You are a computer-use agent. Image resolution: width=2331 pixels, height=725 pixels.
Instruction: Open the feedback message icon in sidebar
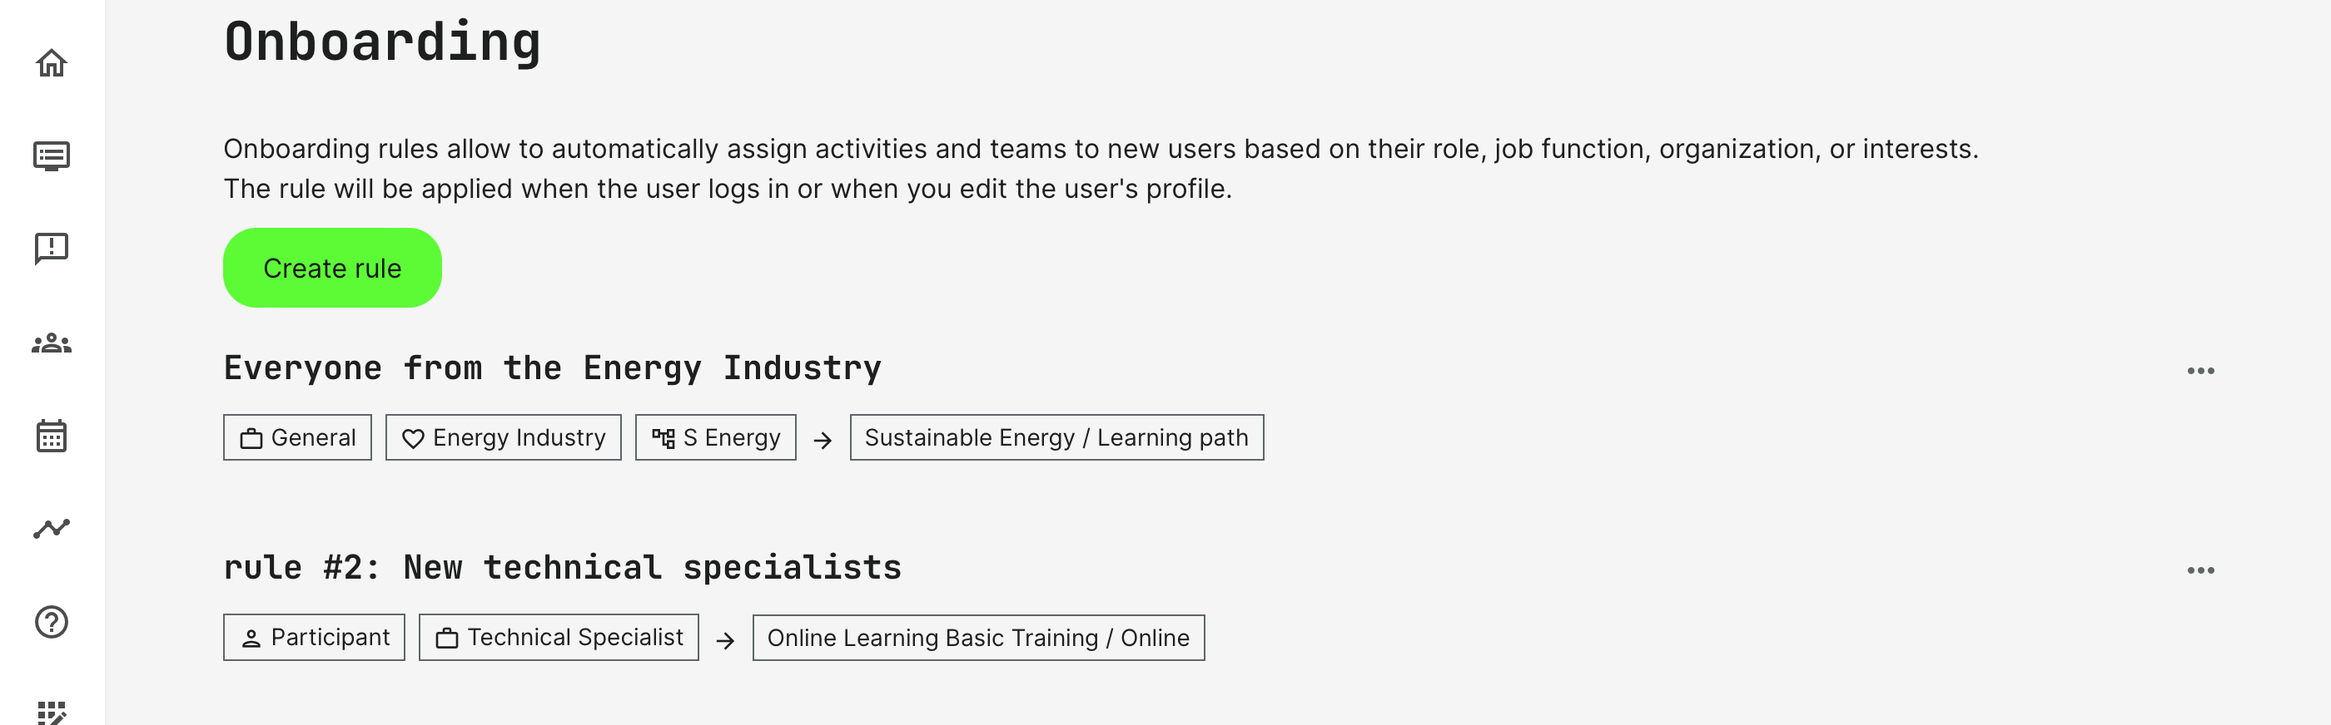pyautogui.click(x=52, y=249)
